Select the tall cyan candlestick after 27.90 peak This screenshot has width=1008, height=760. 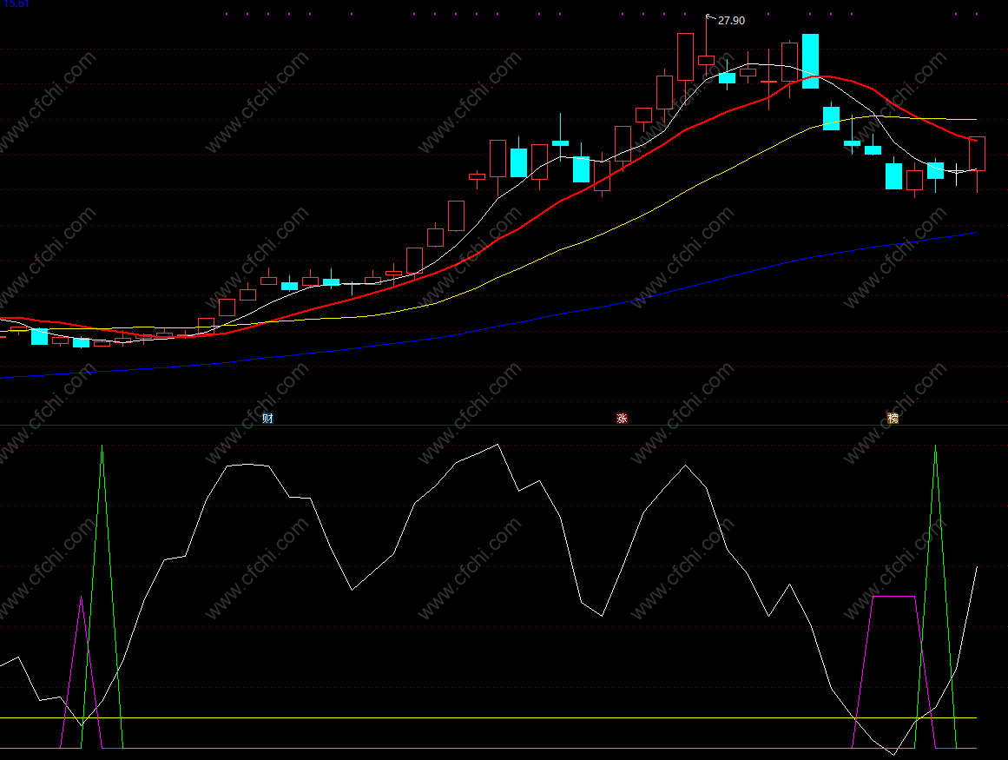(x=810, y=61)
